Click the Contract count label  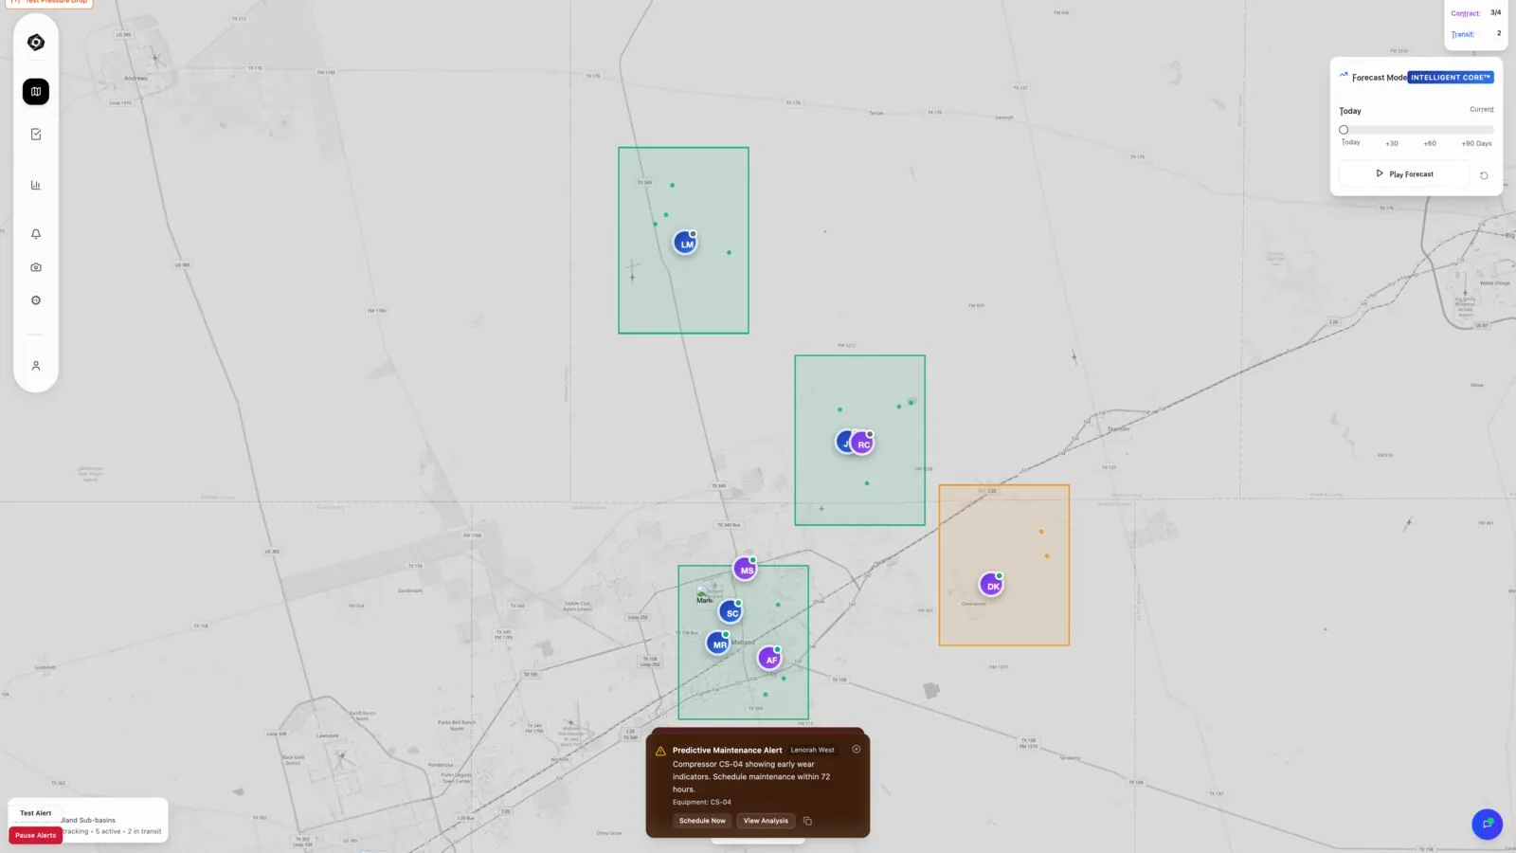pyautogui.click(x=1466, y=13)
